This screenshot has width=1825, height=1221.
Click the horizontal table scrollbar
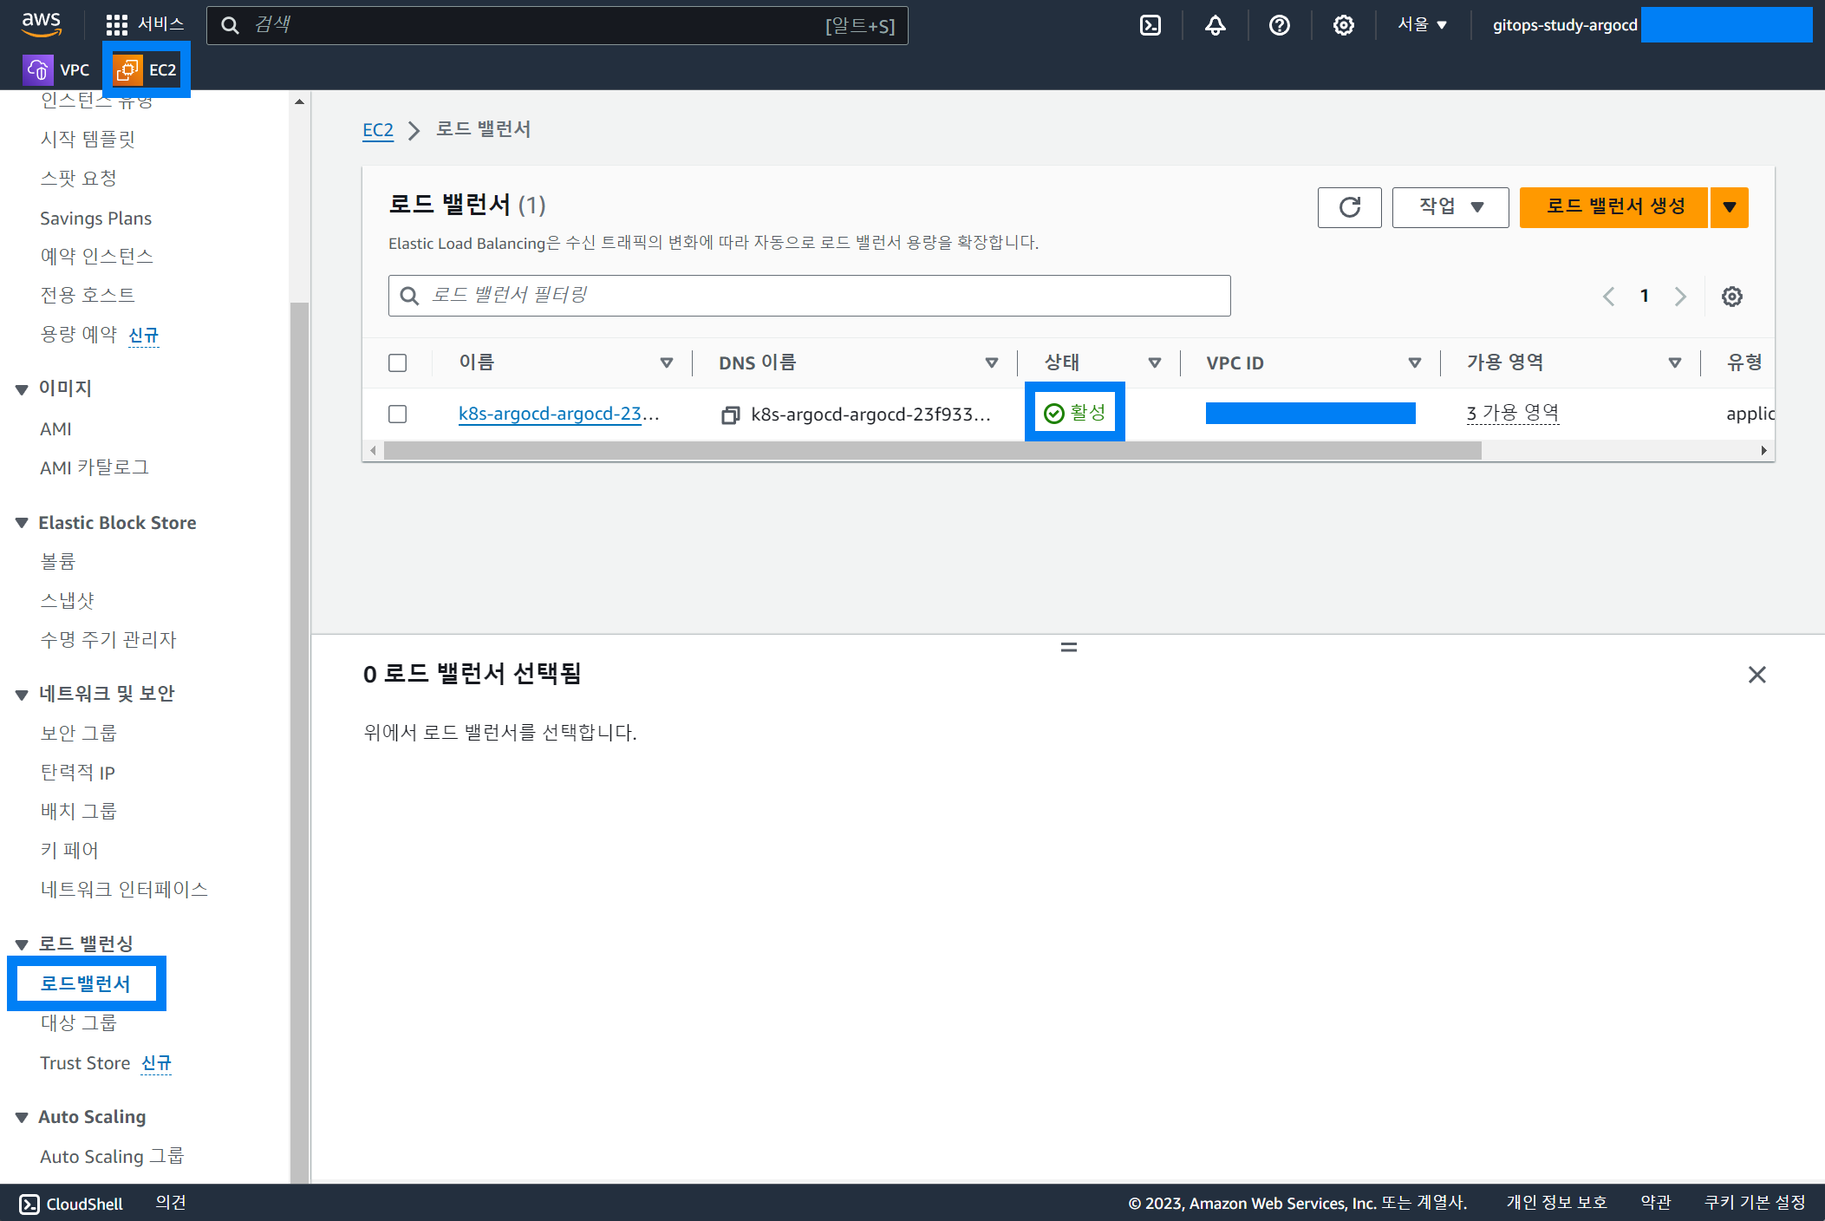pos(932,451)
